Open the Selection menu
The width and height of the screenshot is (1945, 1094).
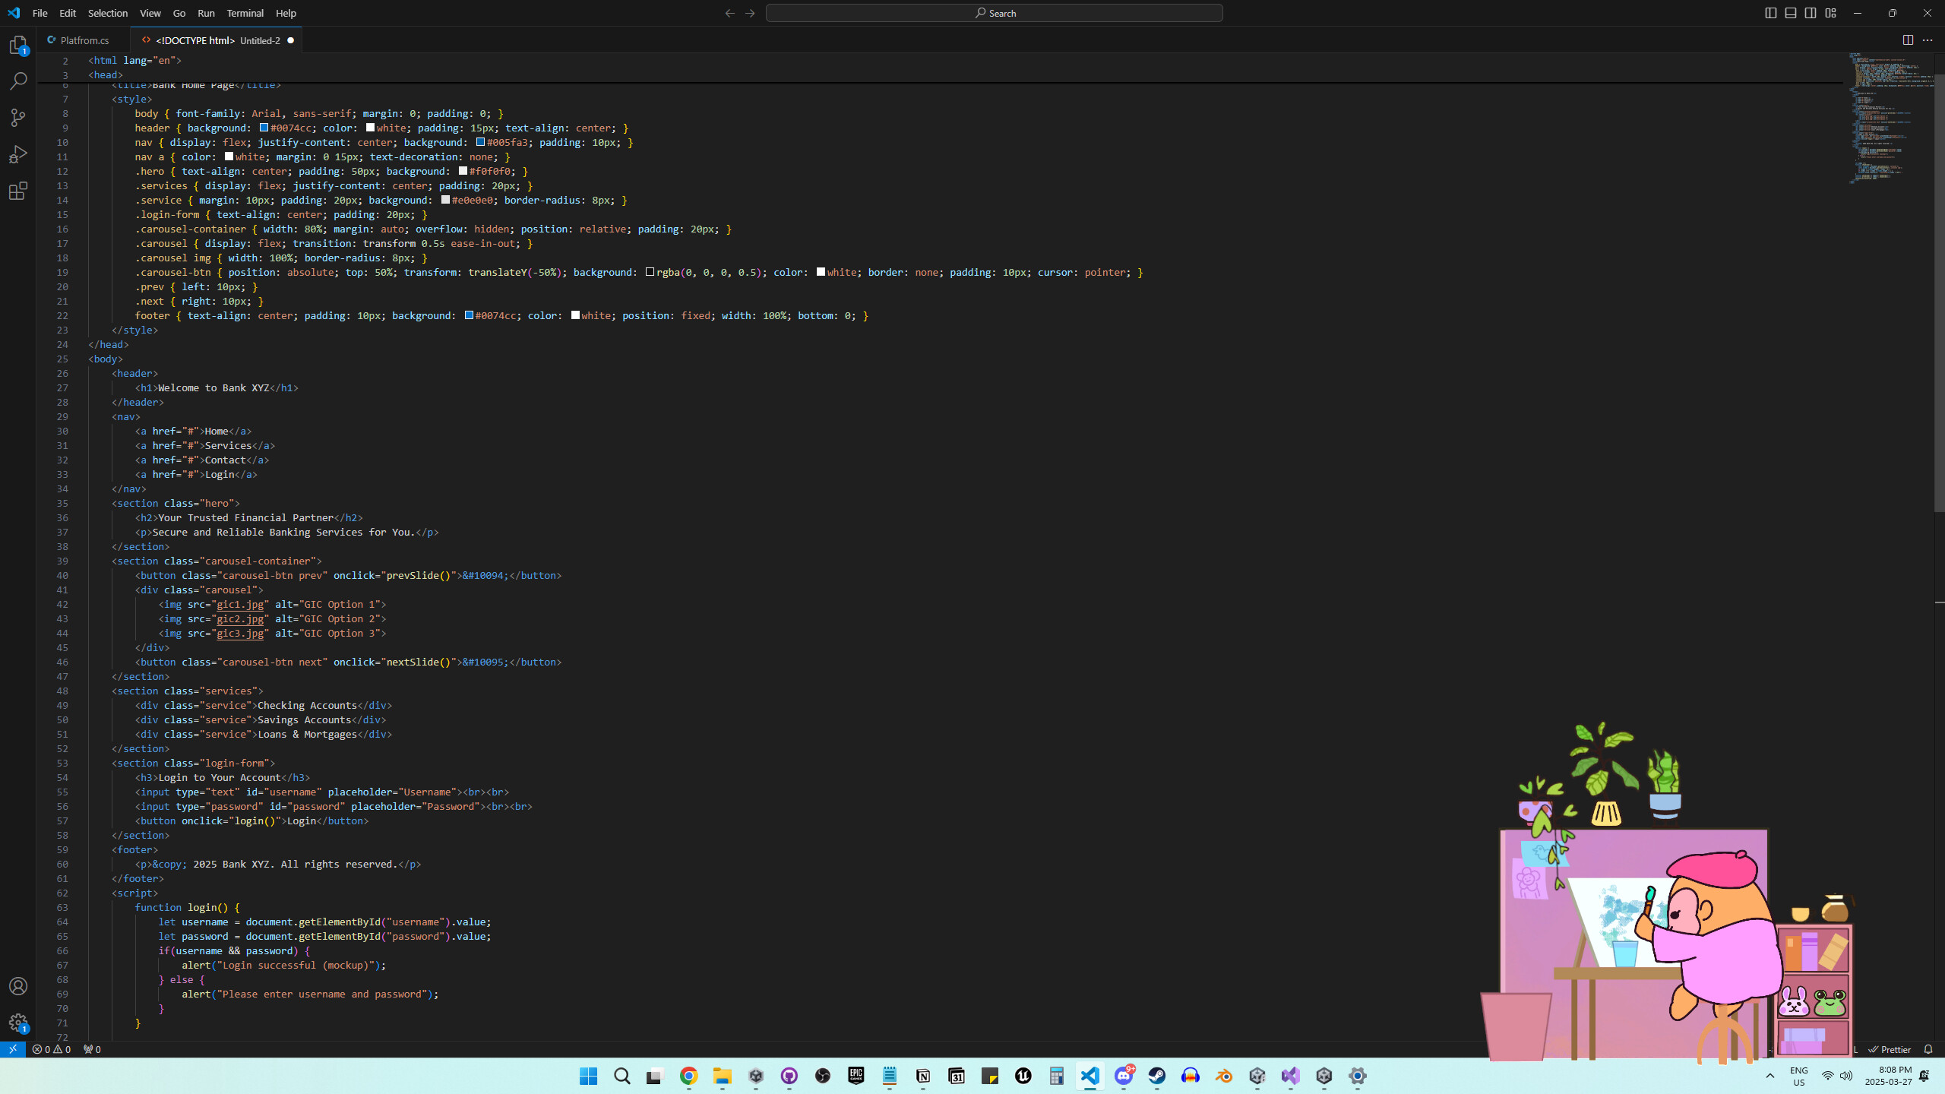click(108, 13)
